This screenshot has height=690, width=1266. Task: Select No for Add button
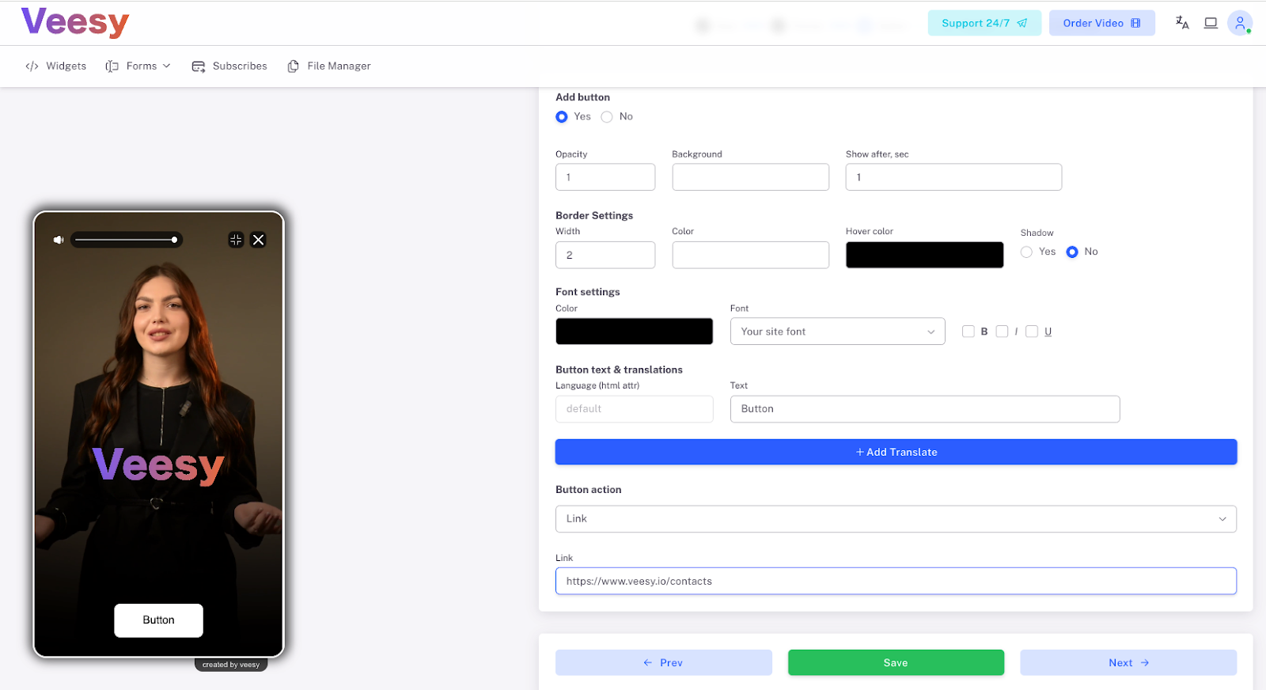tap(607, 117)
